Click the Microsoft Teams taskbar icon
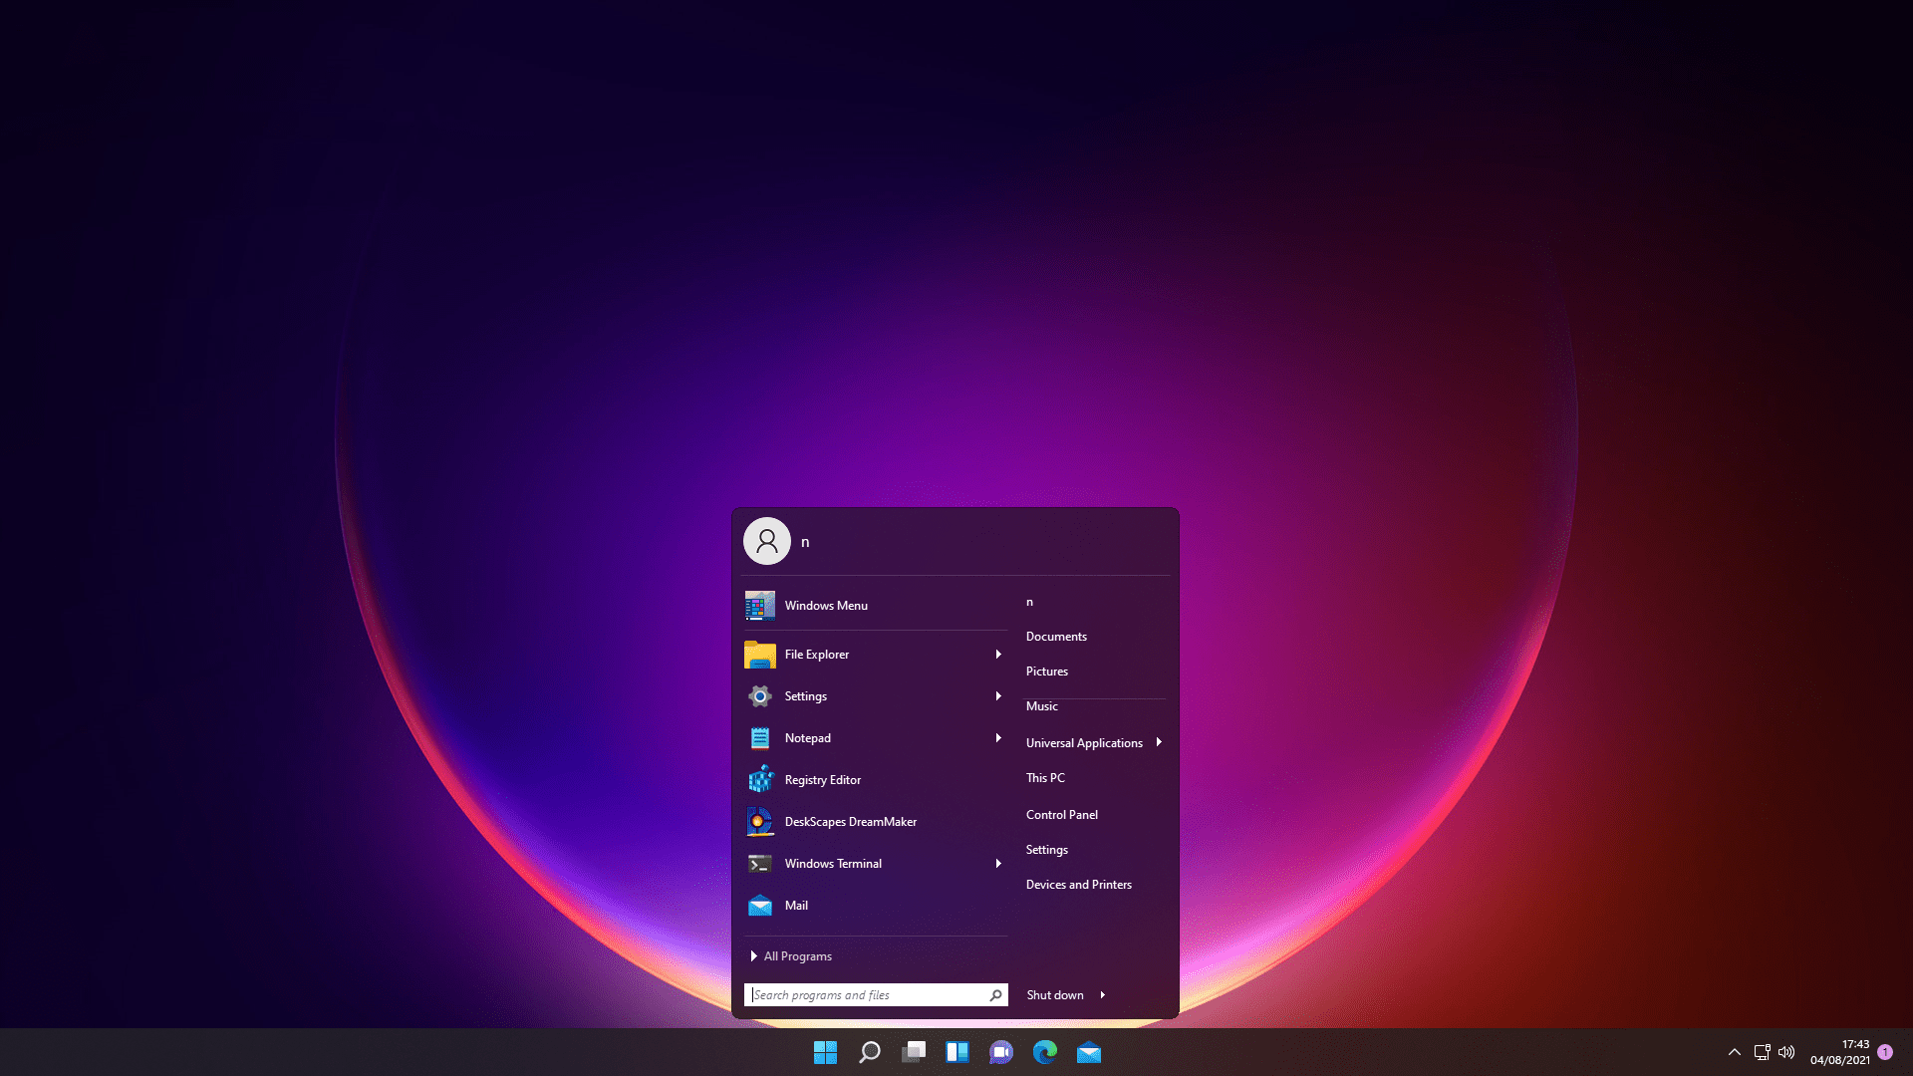The height and width of the screenshot is (1076, 1913). pyautogui.click(x=1000, y=1051)
